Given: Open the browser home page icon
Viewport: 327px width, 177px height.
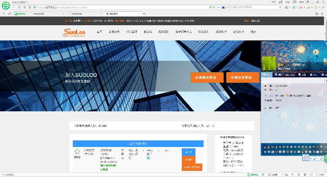Looking at the screenshot, I should (x=24, y=7).
